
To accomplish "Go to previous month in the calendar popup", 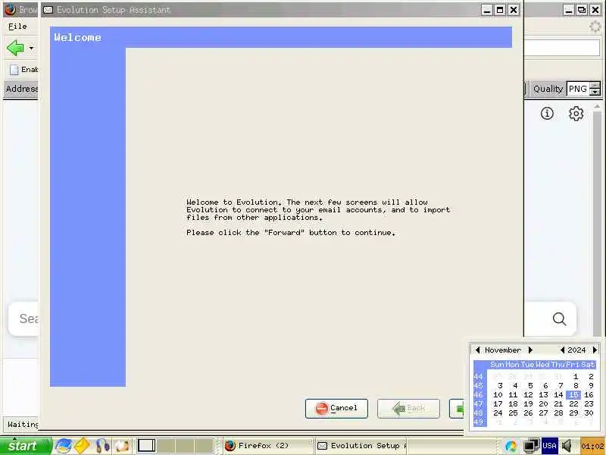I will tap(477, 350).
